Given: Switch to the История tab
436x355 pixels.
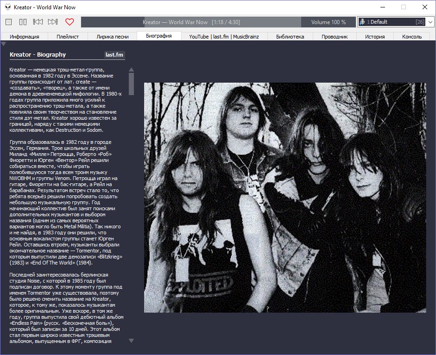Looking at the screenshot, I should [x=375, y=37].
